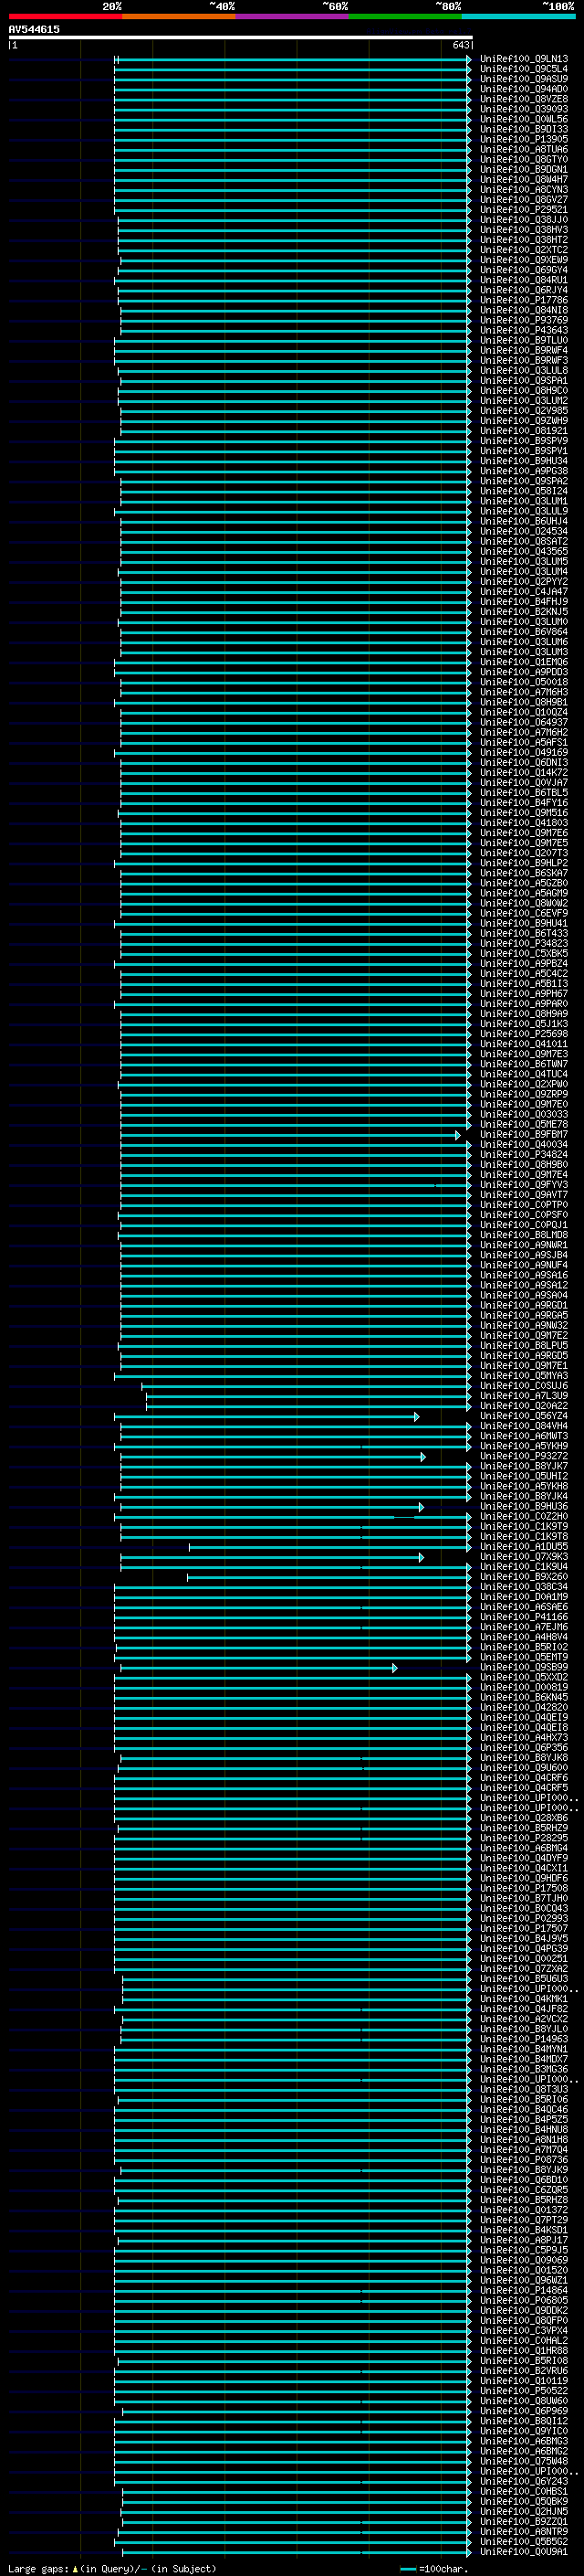
Task: Select the UniRef100_A8CYN3 label
Action: click(x=524, y=190)
